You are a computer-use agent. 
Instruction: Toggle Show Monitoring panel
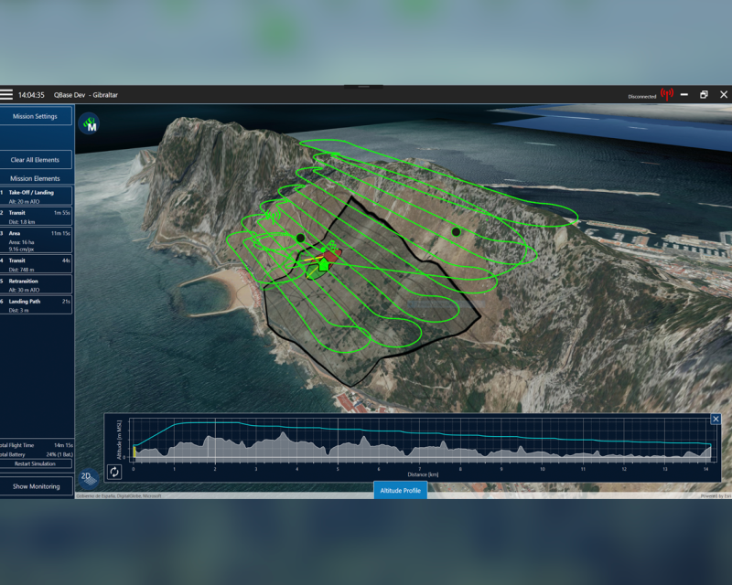[x=36, y=486]
